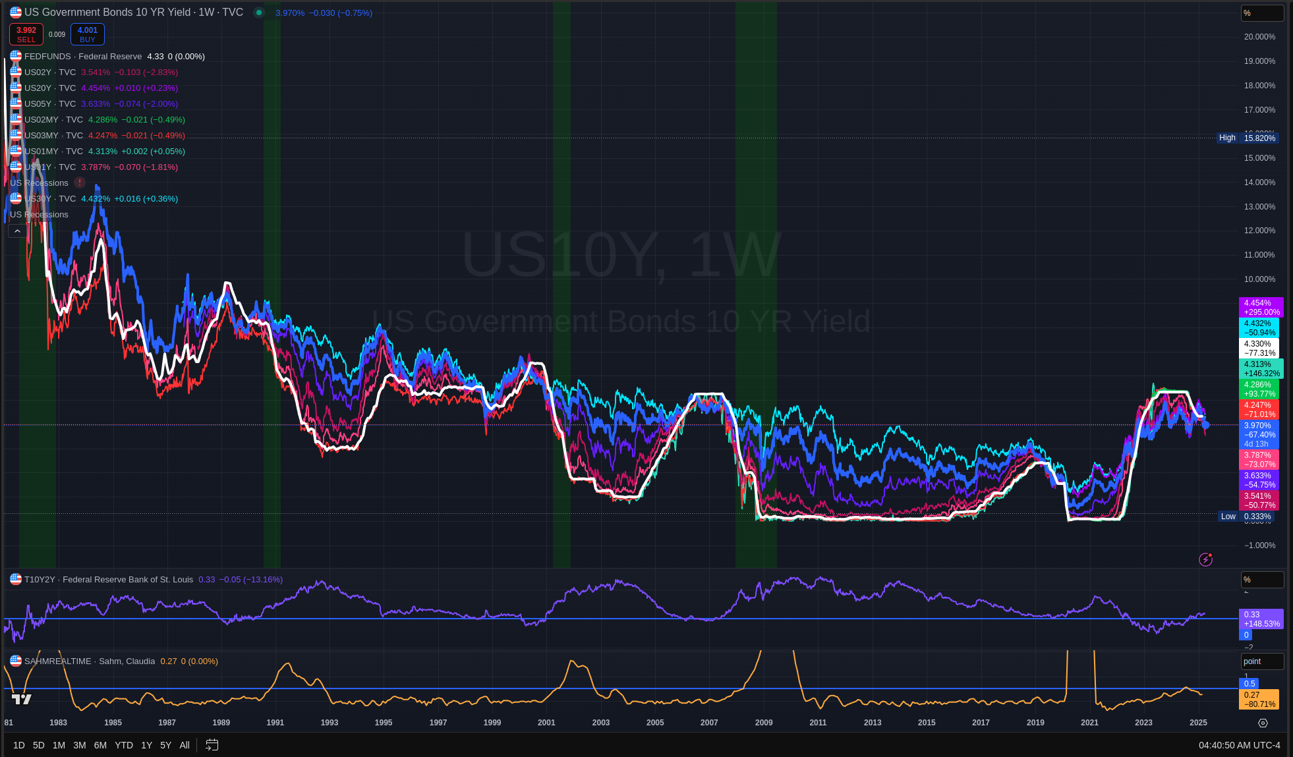Open the Go to date calendar icon
The image size is (1293, 757).
[212, 745]
